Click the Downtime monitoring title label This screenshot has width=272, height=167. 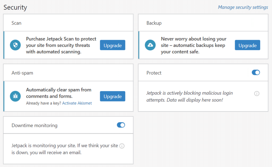click(x=34, y=125)
